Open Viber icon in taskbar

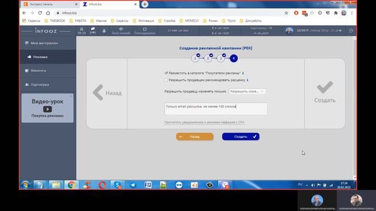coord(224,185)
